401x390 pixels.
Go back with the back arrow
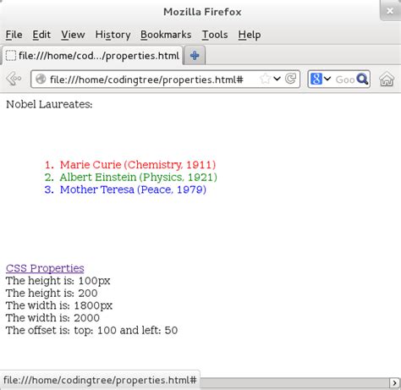(14, 79)
